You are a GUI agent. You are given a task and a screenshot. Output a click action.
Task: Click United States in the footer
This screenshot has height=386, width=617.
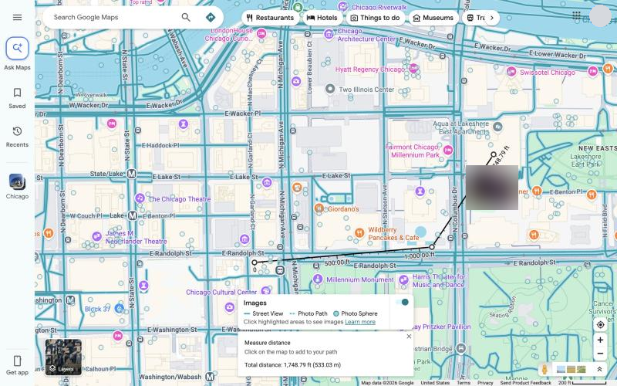click(434, 383)
